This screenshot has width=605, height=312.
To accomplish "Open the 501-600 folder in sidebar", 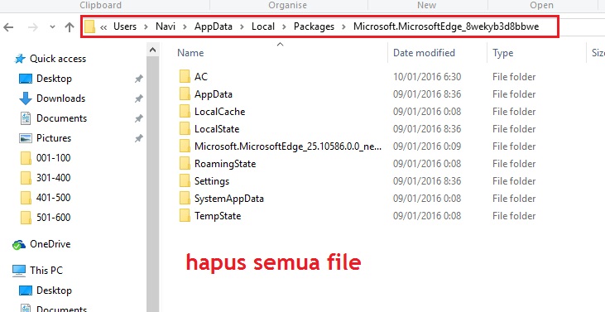I will tap(53, 218).
